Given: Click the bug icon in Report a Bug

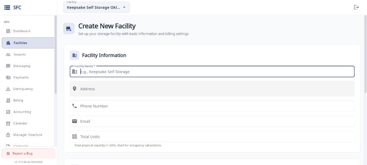Looking at the screenshot, I should coord(8,154).
